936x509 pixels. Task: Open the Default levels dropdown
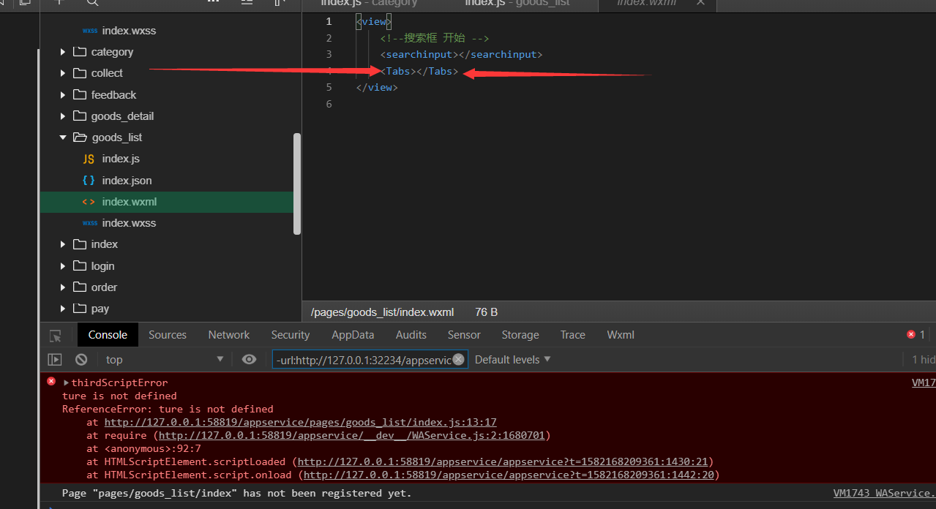point(512,359)
